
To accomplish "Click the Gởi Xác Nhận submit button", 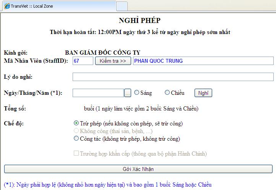I will pyautogui.click(x=138, y=169).
